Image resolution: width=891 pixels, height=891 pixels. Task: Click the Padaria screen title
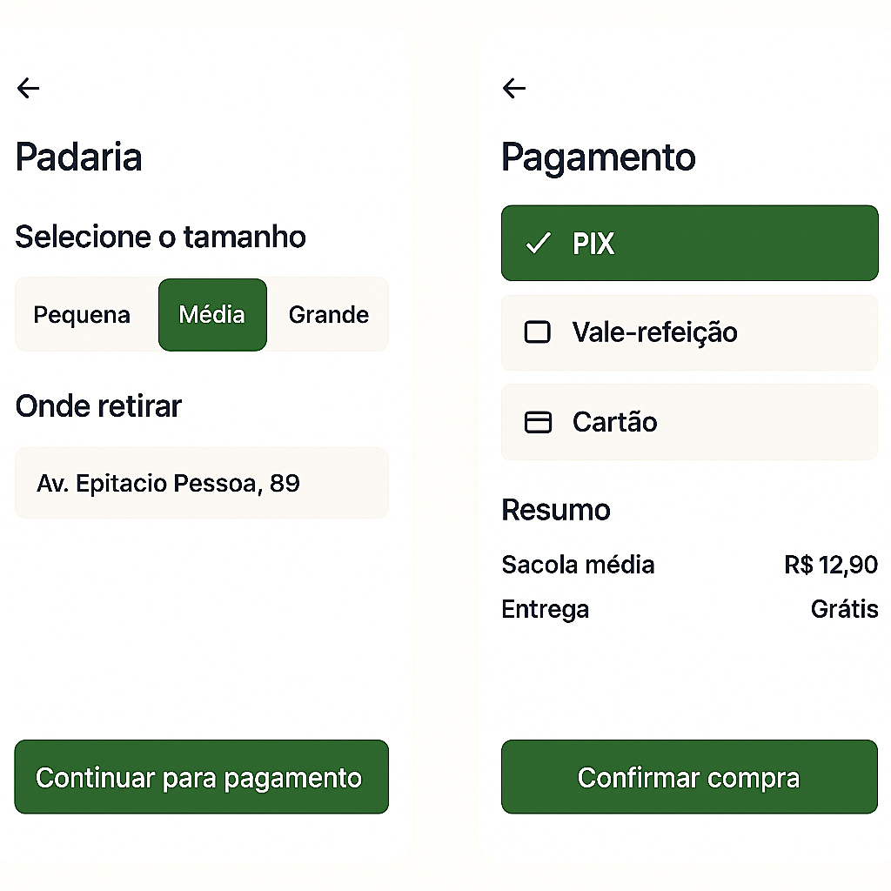[x=78, y=157]
